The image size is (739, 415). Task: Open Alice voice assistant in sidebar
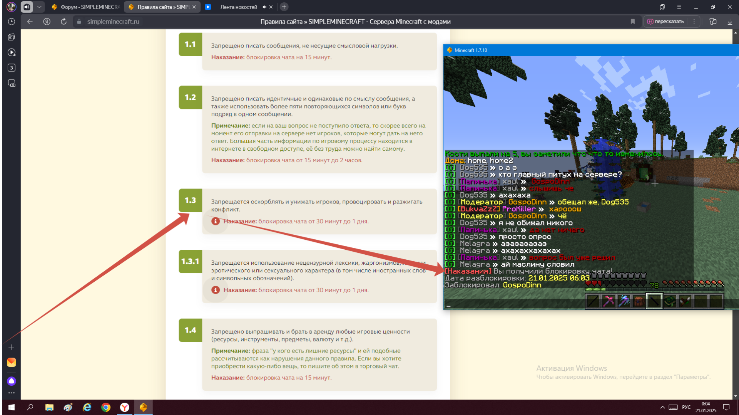pyautogui.click(x=12, y=381)
